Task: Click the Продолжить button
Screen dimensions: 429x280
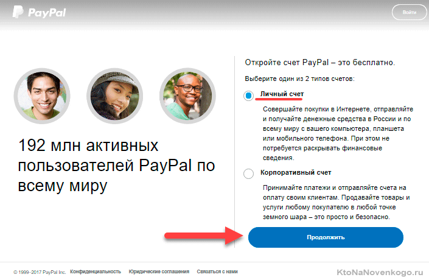Action: coord(326,237)
